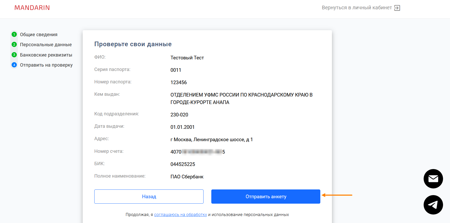This screenshot has height=223, width=450.
Task: Go to Общие сведения step
Action: [x=39, y=35]
